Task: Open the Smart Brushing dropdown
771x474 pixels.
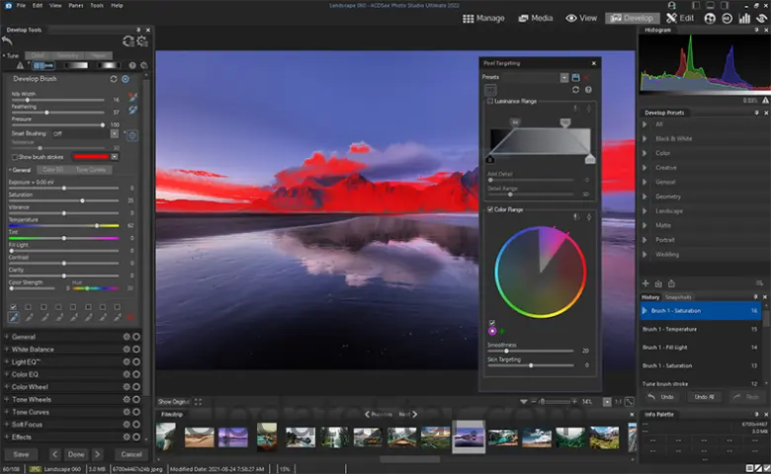Action: pyautogui.click(x=115, y=133)
